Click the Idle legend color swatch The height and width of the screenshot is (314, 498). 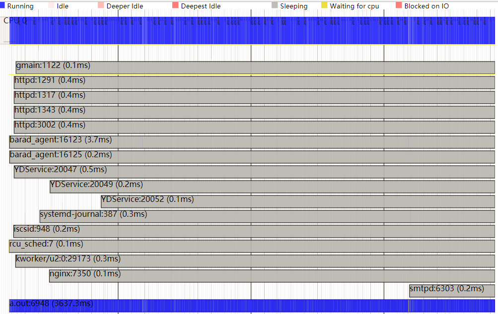[51, 6]
